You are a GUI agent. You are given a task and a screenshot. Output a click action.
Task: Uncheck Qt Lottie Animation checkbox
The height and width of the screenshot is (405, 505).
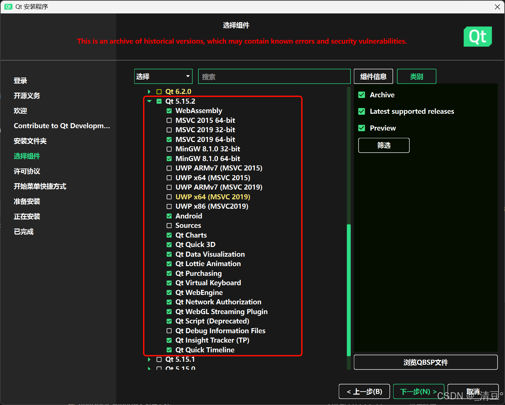tap(169, 264)
